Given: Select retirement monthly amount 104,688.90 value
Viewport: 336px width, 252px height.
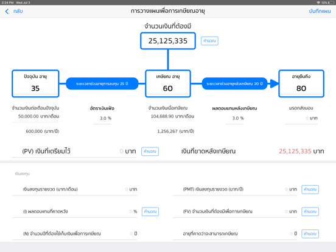Looking at the screenshot, I should tap(172, 116).
